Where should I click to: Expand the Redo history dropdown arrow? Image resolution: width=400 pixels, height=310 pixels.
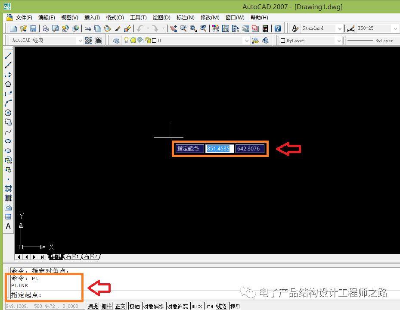pos(163,28)
